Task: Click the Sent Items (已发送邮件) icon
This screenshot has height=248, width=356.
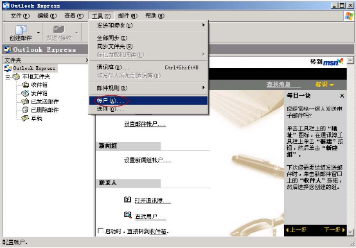Action: click(x=25, y=102)
